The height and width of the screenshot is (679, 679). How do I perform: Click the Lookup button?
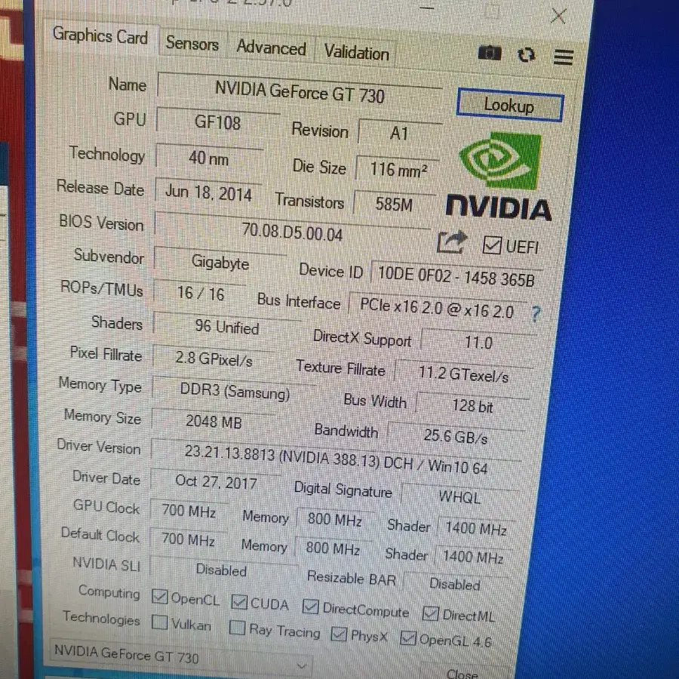point(510,105)
